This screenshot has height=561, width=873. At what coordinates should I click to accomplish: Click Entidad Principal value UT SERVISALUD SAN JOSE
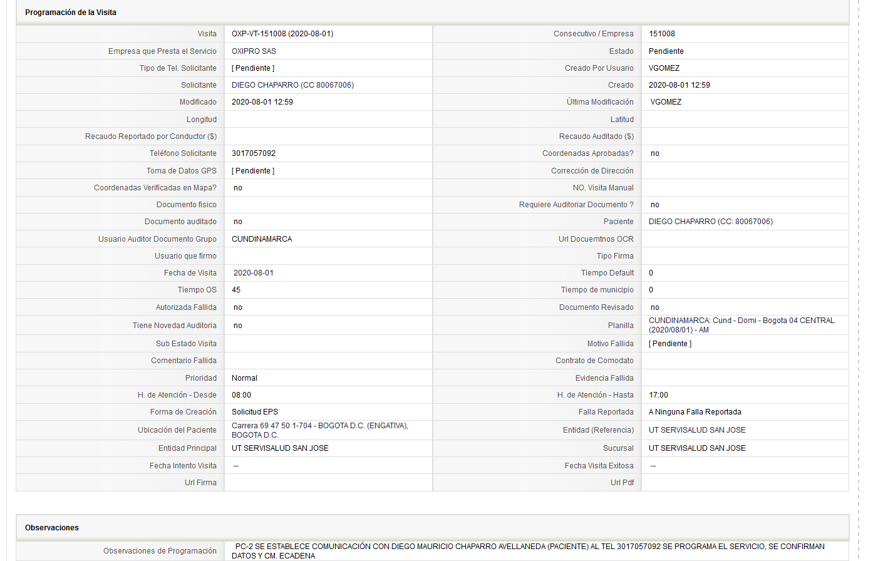[280, 448]
